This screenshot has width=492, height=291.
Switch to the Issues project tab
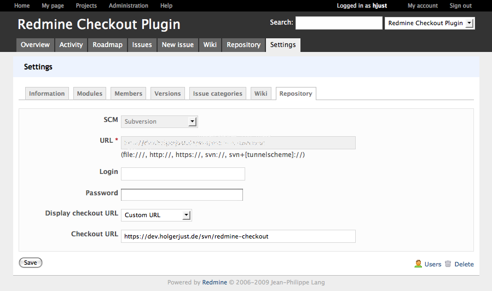point(142,45)
